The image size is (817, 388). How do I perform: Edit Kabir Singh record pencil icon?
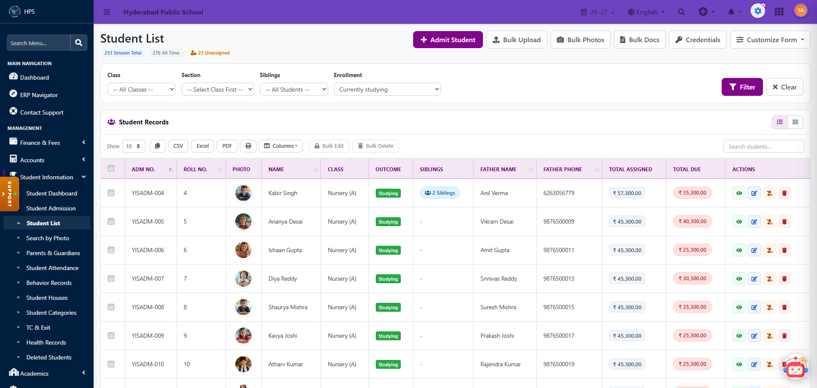pos(754,193)
